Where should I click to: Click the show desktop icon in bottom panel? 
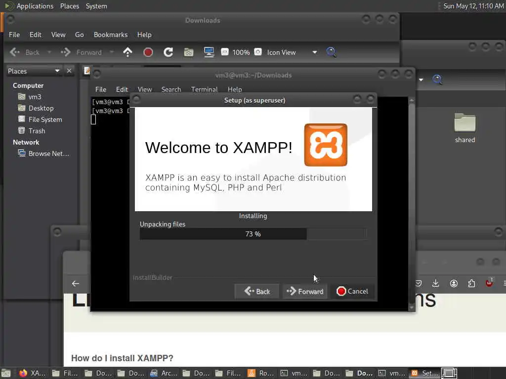6,373
